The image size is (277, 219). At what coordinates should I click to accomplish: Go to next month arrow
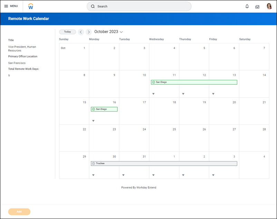point(89,32)
